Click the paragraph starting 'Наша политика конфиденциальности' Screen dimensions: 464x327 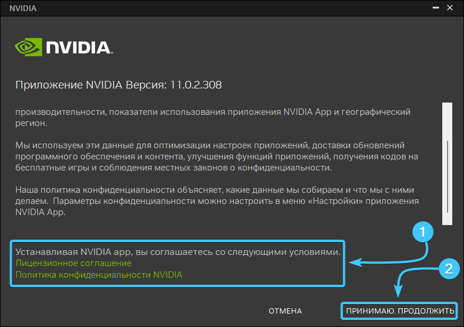coord(217,201)
